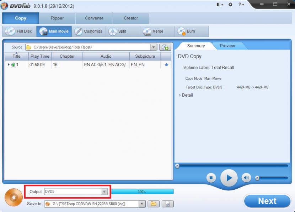Mute the preview volume

coord(246,178)
